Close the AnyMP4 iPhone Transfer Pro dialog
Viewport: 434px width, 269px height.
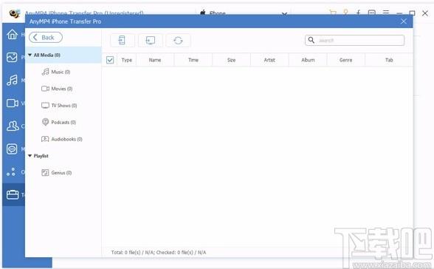point(404,21)
